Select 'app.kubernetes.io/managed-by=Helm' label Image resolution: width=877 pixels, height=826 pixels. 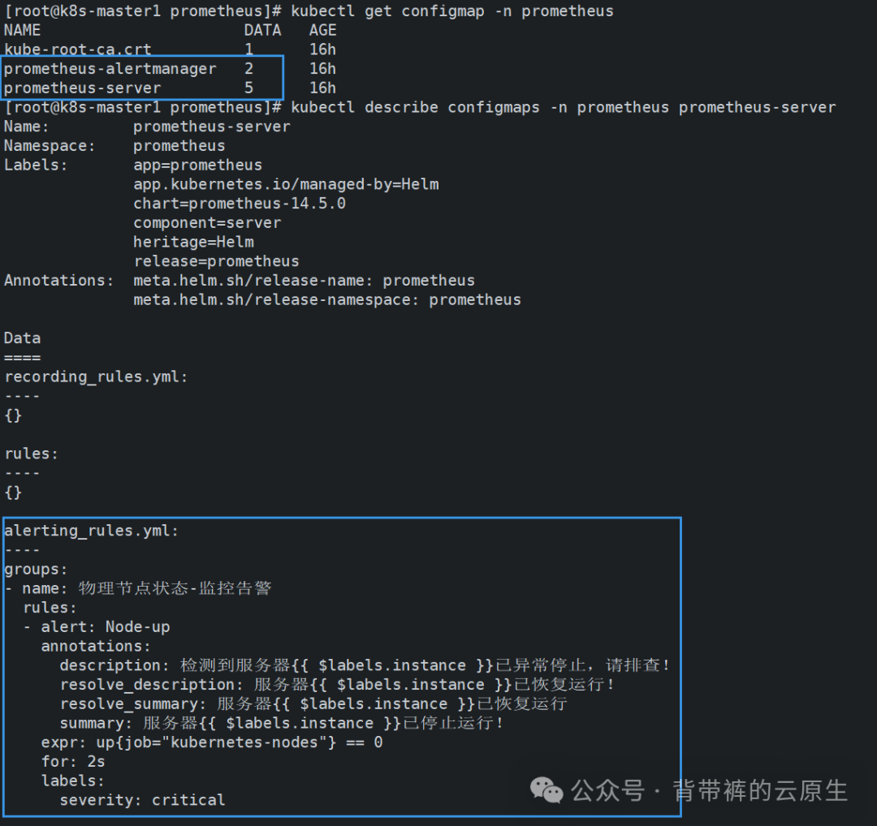[286, 184]
